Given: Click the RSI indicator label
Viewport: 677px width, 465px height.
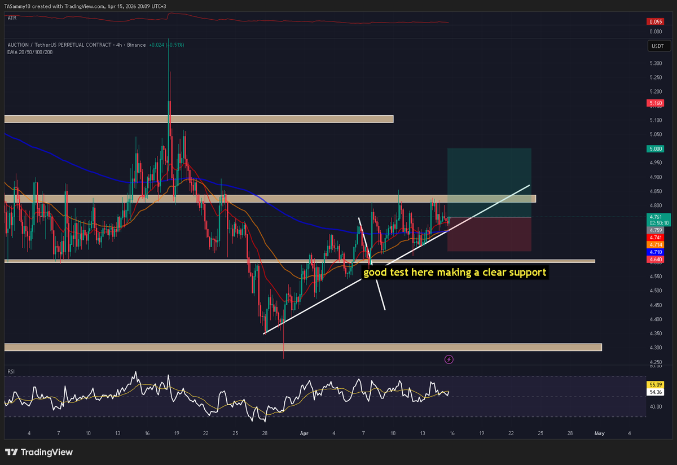Looking at the screenshot, I should (x=11, y=371).
